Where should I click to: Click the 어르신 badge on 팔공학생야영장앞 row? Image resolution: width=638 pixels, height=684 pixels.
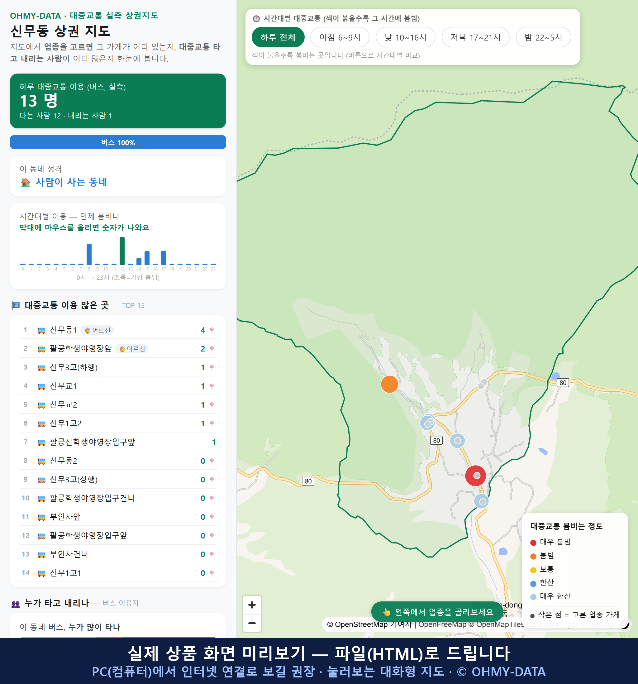[132, 349]
